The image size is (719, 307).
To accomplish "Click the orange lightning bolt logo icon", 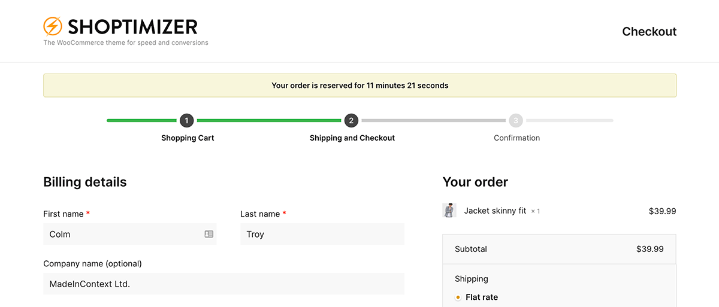I will point(53,26).
